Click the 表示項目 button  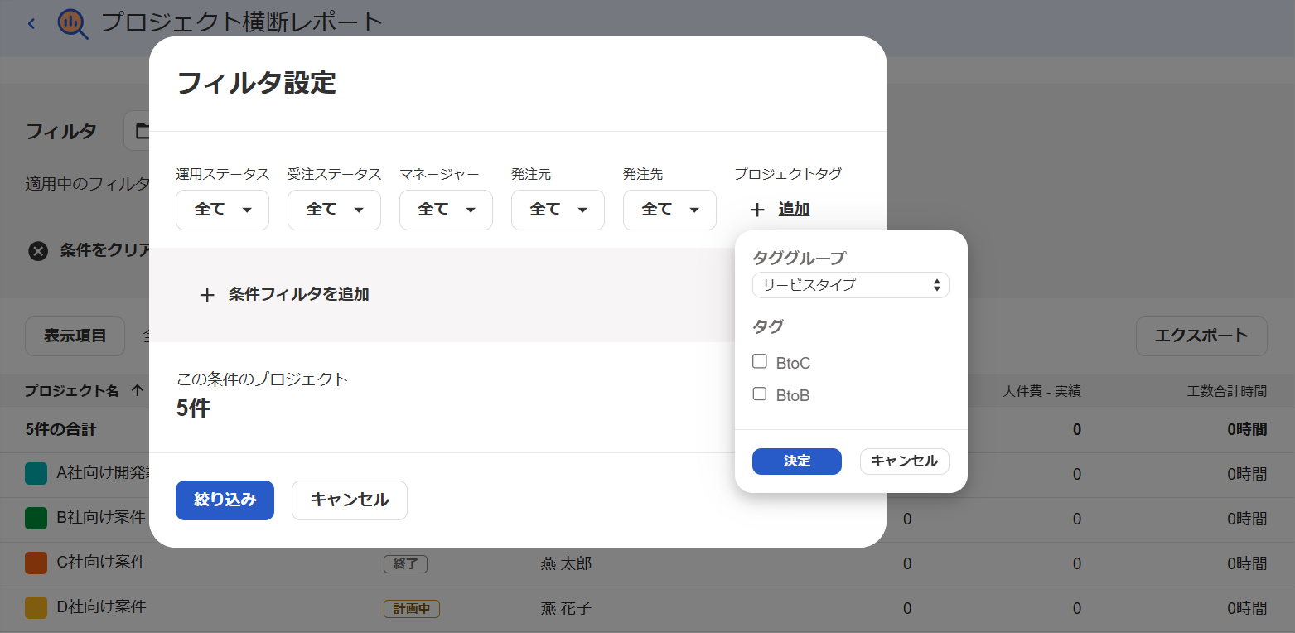[75, 336]
